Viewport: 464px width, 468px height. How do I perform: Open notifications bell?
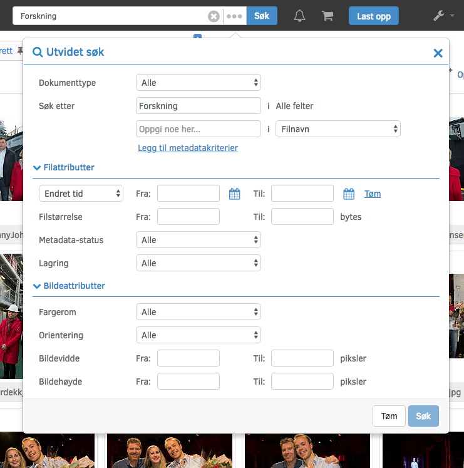tap(300, 16)
